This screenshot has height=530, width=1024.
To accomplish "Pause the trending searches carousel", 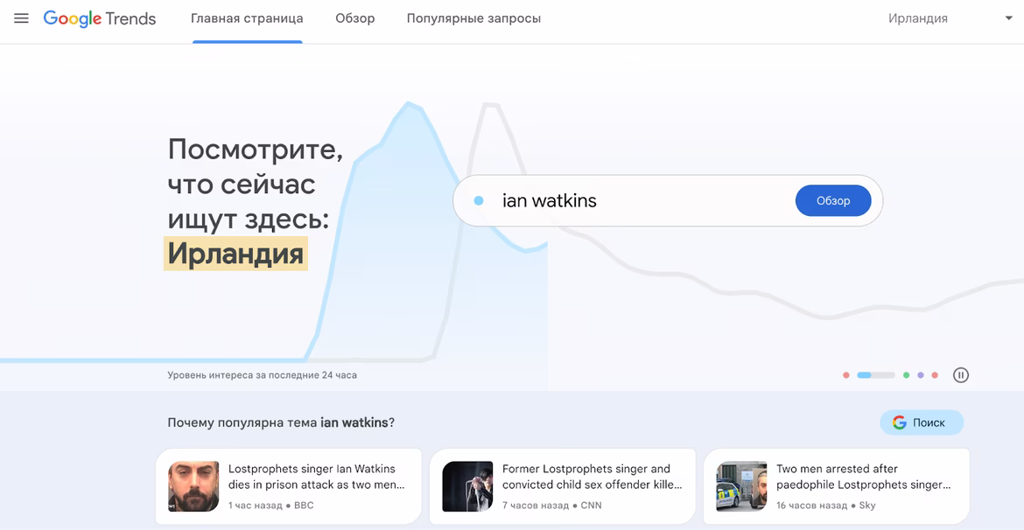I will pyautogui.click(x=960, y=375).
